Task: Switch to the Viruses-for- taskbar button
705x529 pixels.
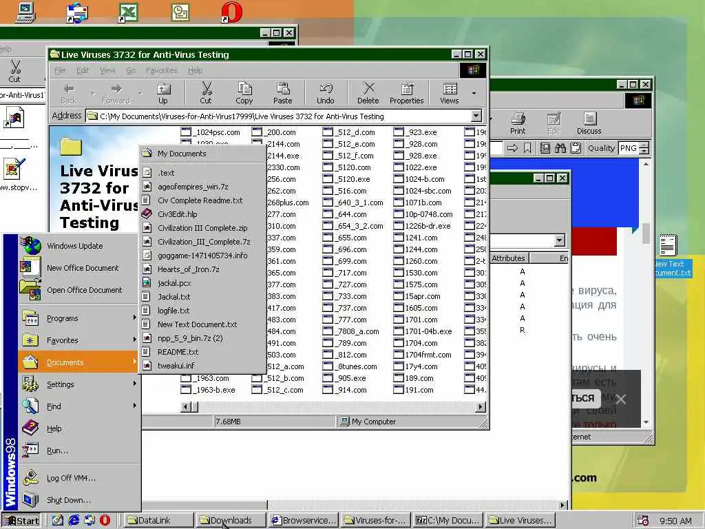Action: pos(377,521)
